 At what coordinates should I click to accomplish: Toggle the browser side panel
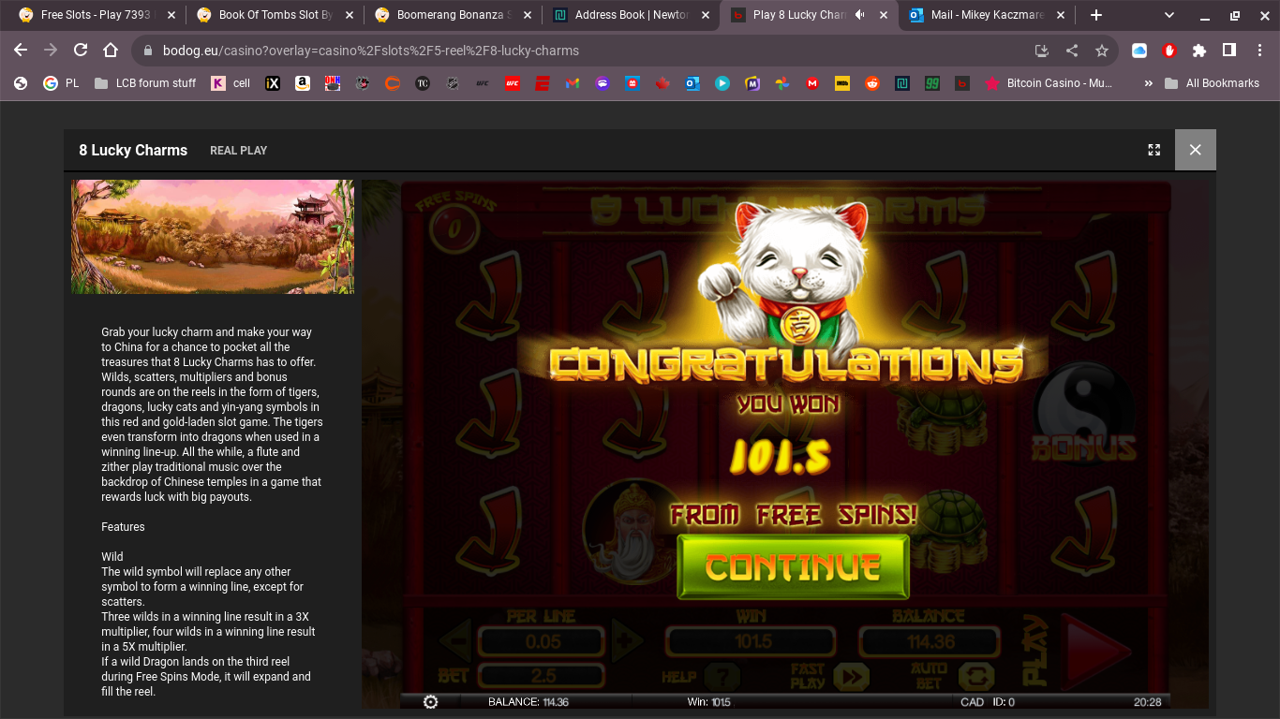pos(1229,51)
